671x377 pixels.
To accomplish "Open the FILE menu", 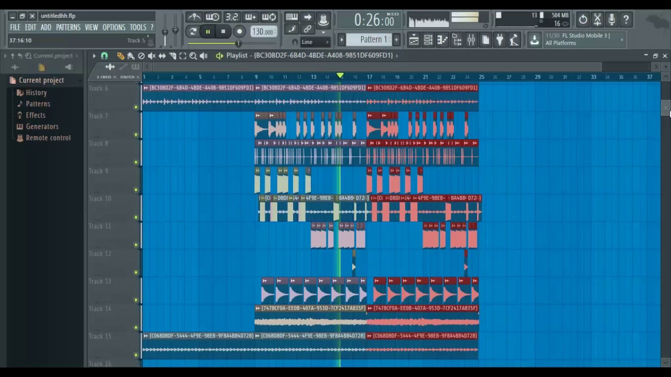I will coord(15,27).
